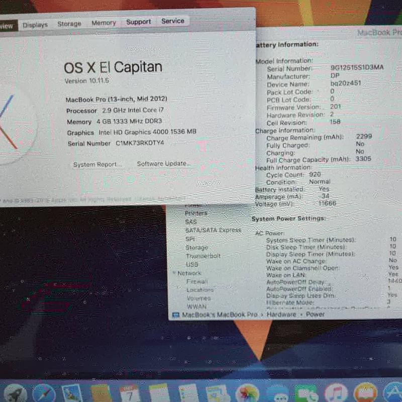
Task: Select Thunderbolt in the hardware sidebar
Action: coord(203,256)
